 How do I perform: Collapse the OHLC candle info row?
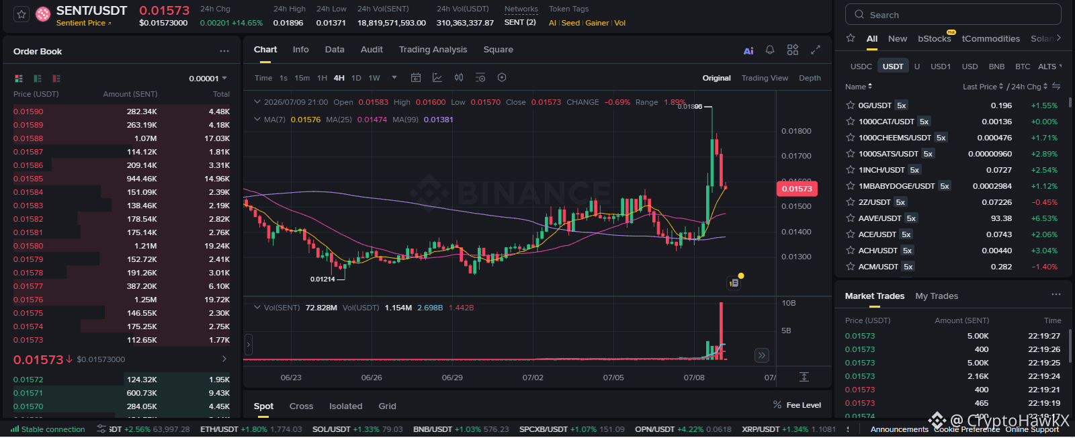[x=257, y=102]
